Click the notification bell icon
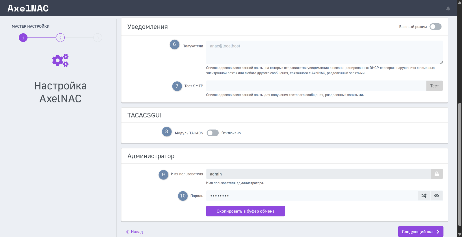 click(448, 8)
